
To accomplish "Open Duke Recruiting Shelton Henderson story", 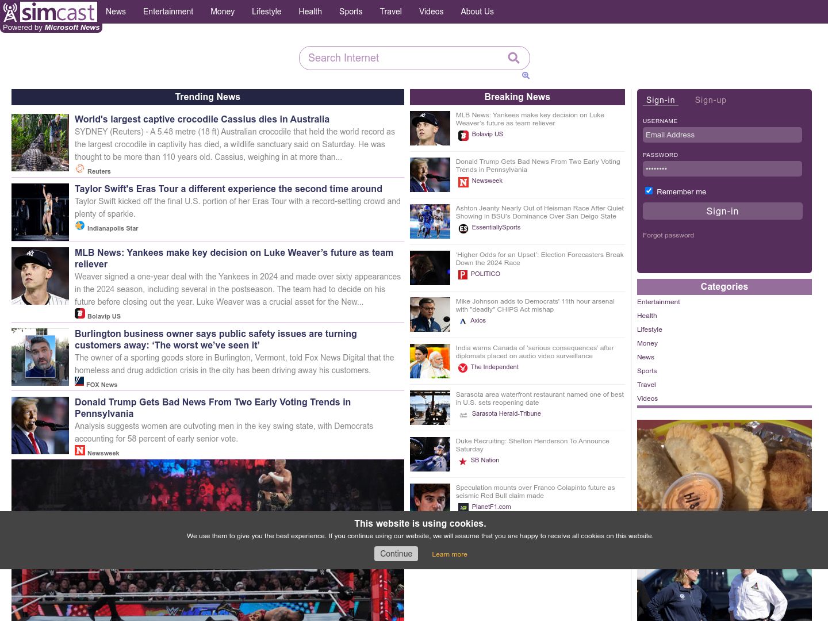I will 532,445.
